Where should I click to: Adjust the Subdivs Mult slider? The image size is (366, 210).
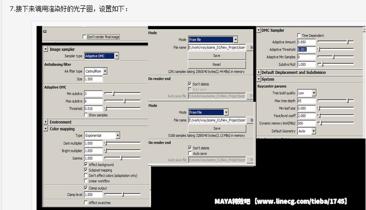322,64
